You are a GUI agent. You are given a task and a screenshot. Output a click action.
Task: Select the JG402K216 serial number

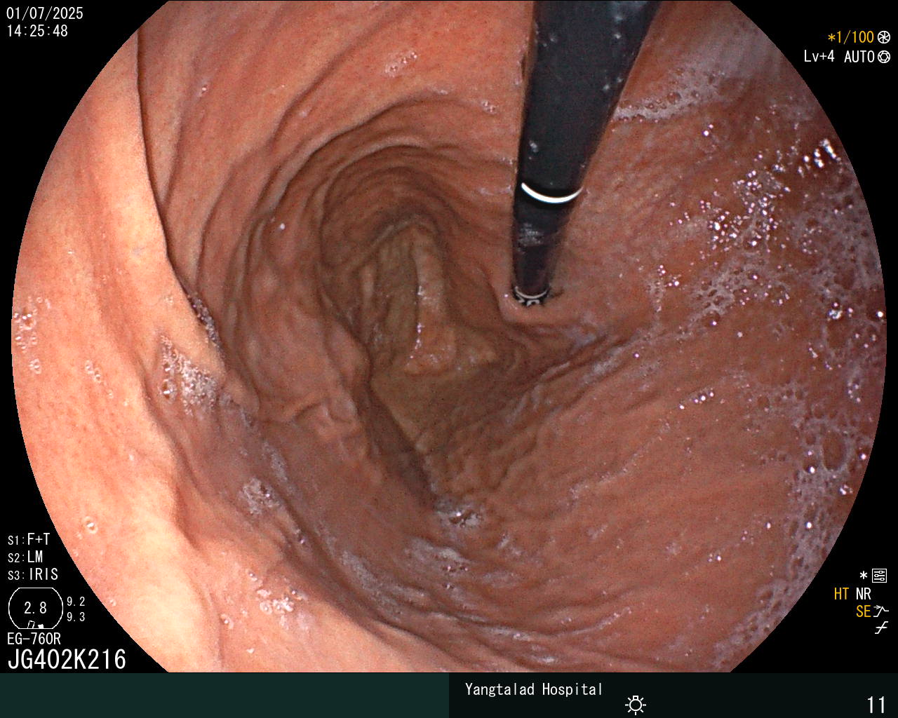tap(67, 659)
